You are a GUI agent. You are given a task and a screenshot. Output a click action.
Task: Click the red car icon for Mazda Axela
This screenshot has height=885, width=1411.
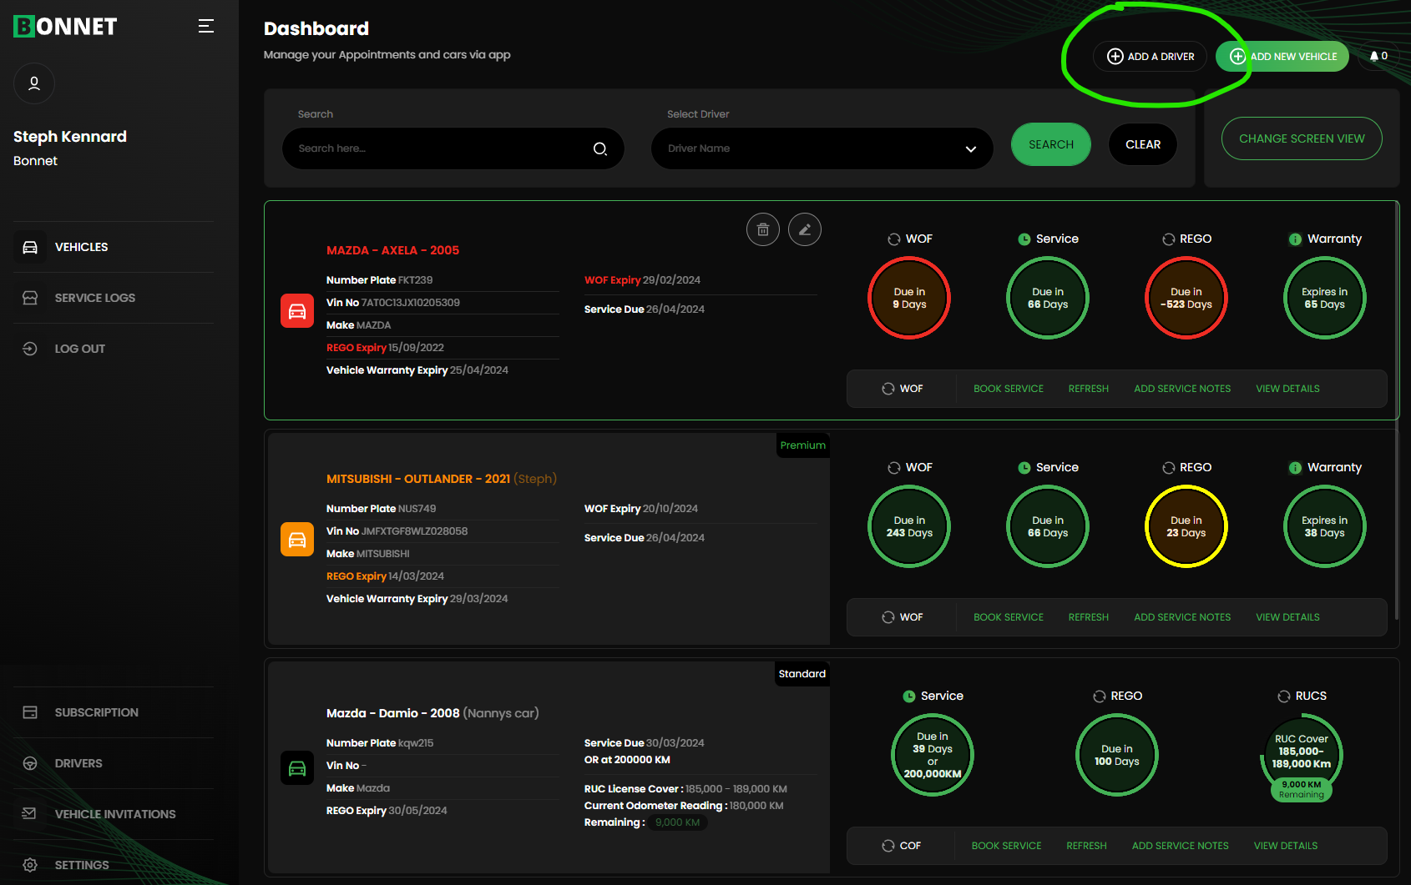point(297,311)
